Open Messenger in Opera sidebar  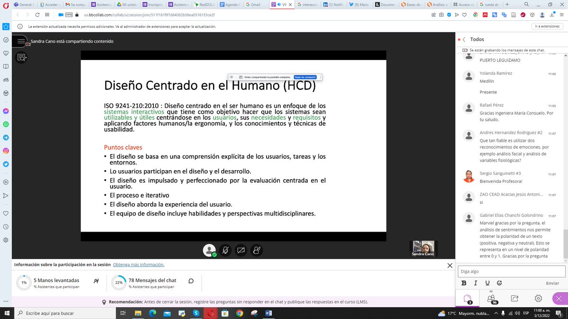pyautogui.click(x=6, y=111)
